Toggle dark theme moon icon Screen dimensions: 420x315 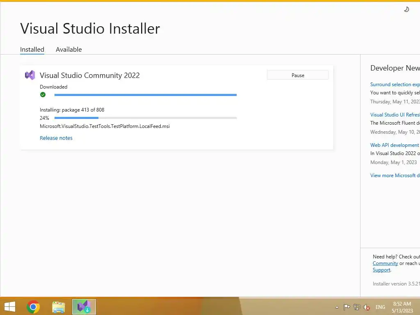(x=406, y=9)
